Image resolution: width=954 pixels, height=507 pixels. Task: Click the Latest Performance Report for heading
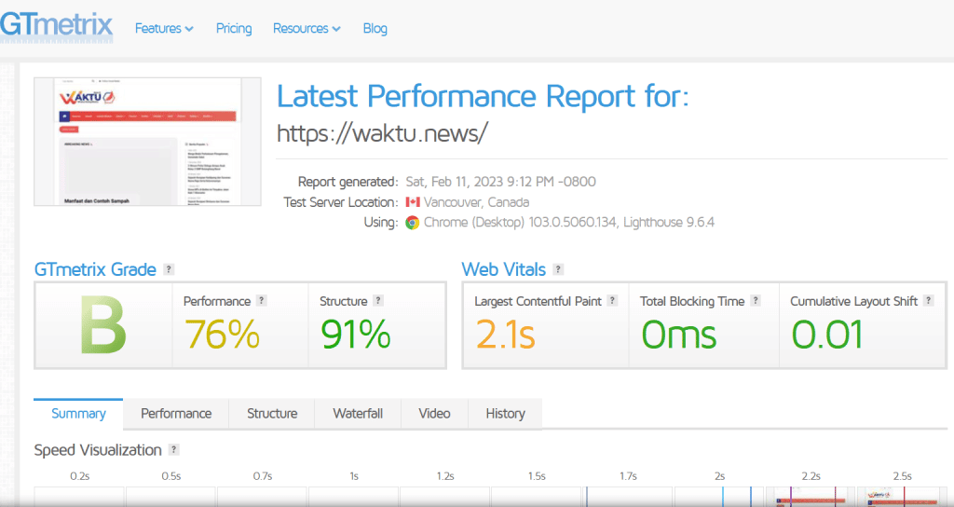pyautogui.click(x=484, y=96)
